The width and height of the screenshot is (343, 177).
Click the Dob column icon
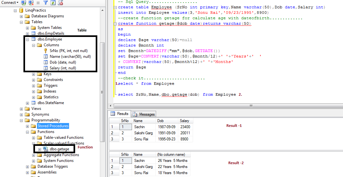(x=46, y=62)
